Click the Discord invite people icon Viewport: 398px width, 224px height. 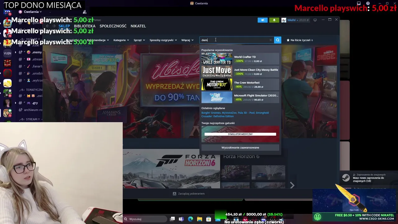point(84,12)
